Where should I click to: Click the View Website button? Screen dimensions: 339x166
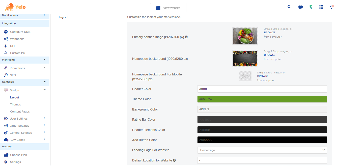click(168, 8)
